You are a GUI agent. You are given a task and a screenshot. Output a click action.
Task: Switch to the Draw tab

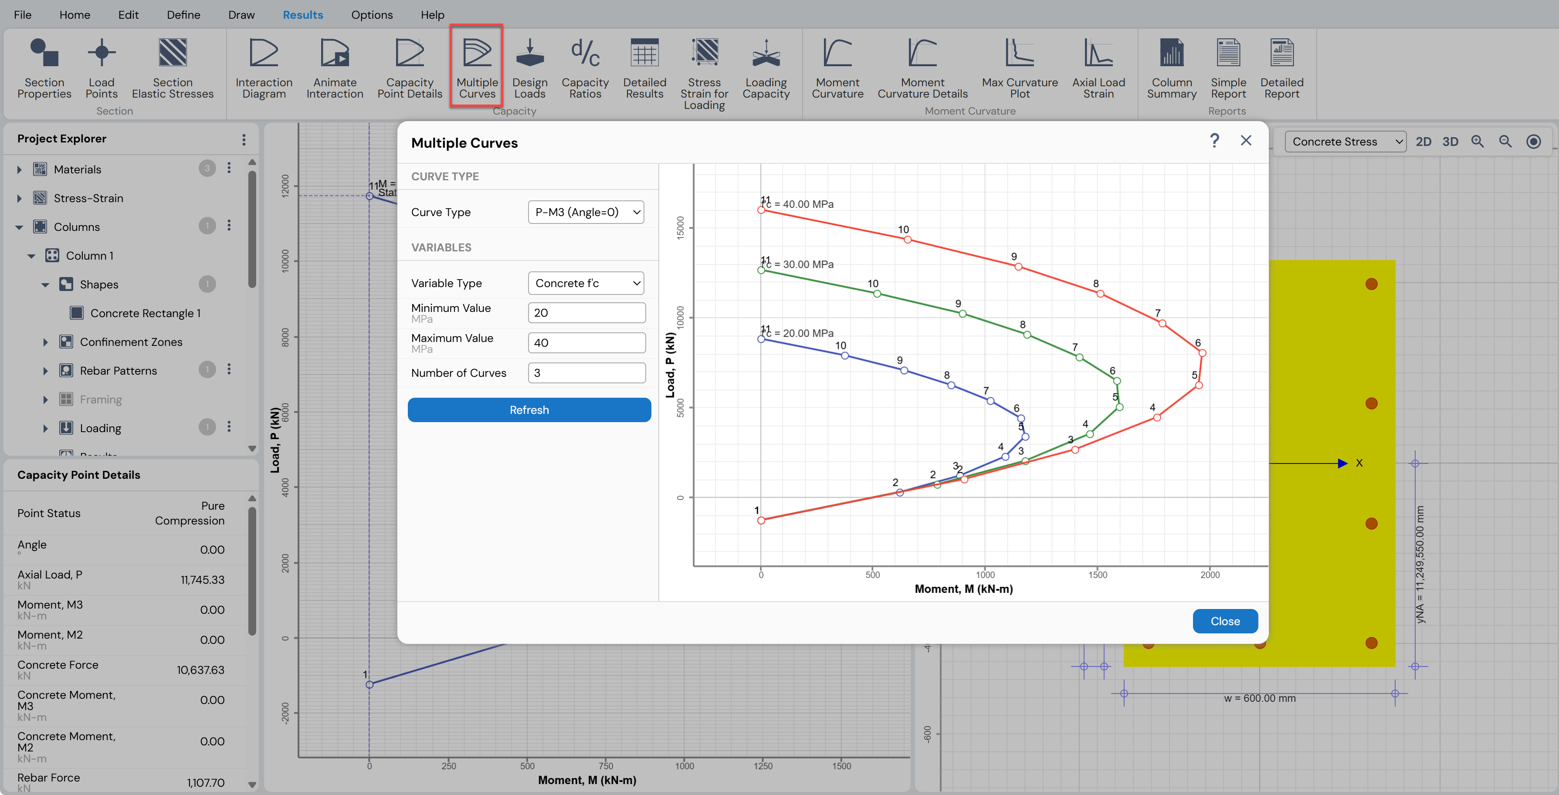click(241, 14)
